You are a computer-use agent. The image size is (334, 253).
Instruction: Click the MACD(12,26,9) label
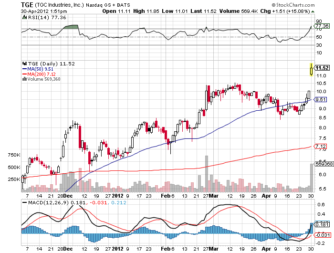point(49,202)
